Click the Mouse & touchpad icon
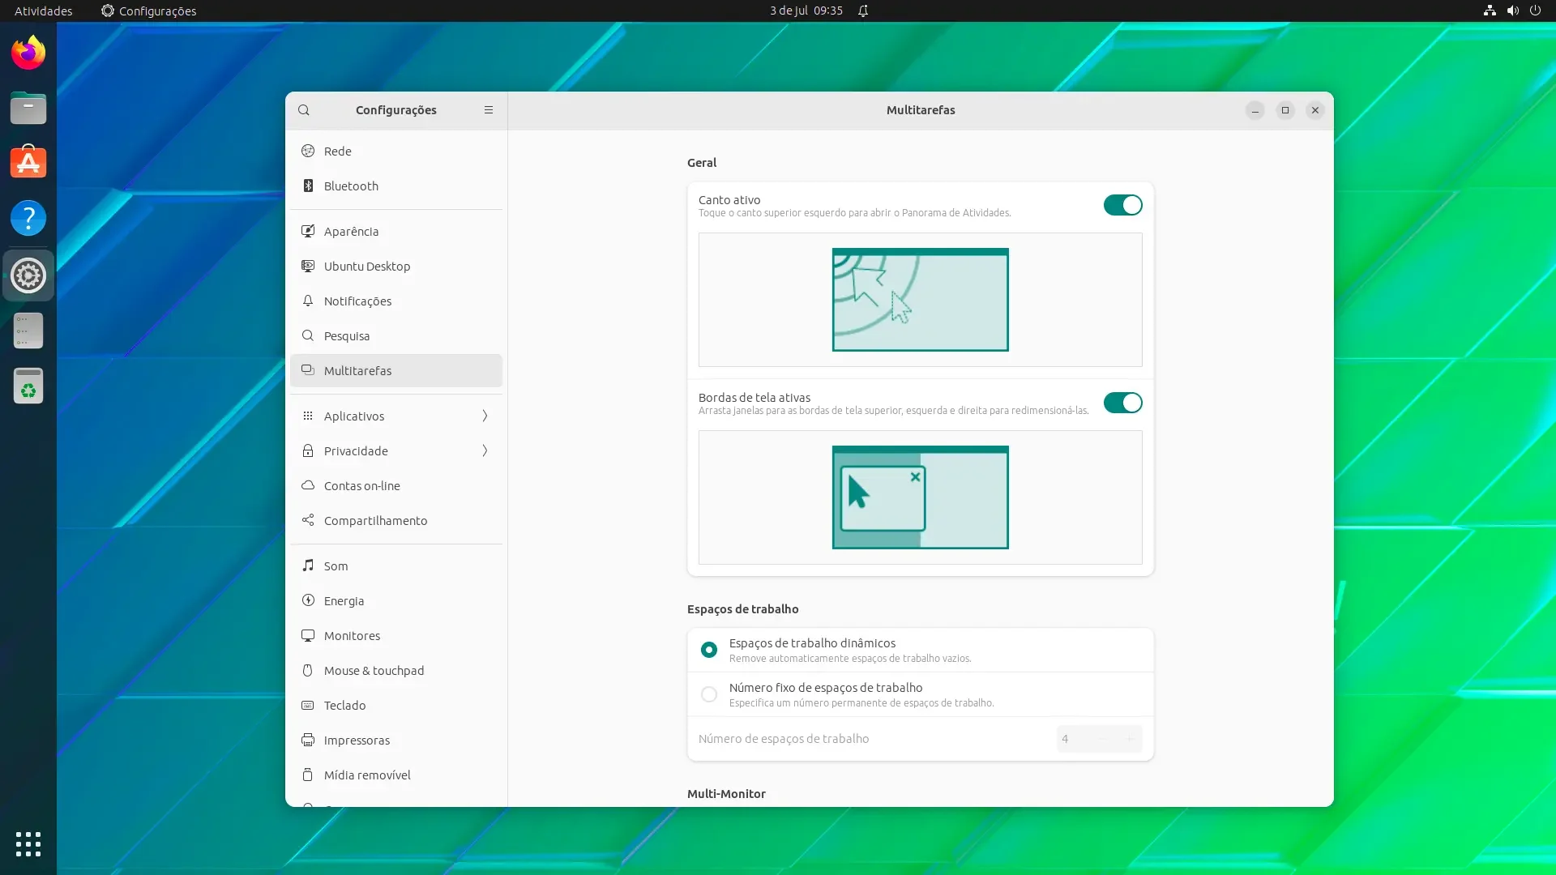Viewport: 1556px width, 875px height. pos(308,670)
